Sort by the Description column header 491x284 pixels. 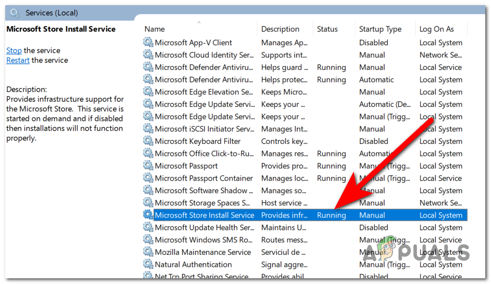pos(280,29)
